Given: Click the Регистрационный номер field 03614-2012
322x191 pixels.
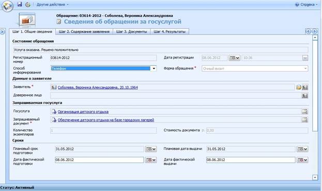Looking at the screenshot, I should click(x=103, y=58).
